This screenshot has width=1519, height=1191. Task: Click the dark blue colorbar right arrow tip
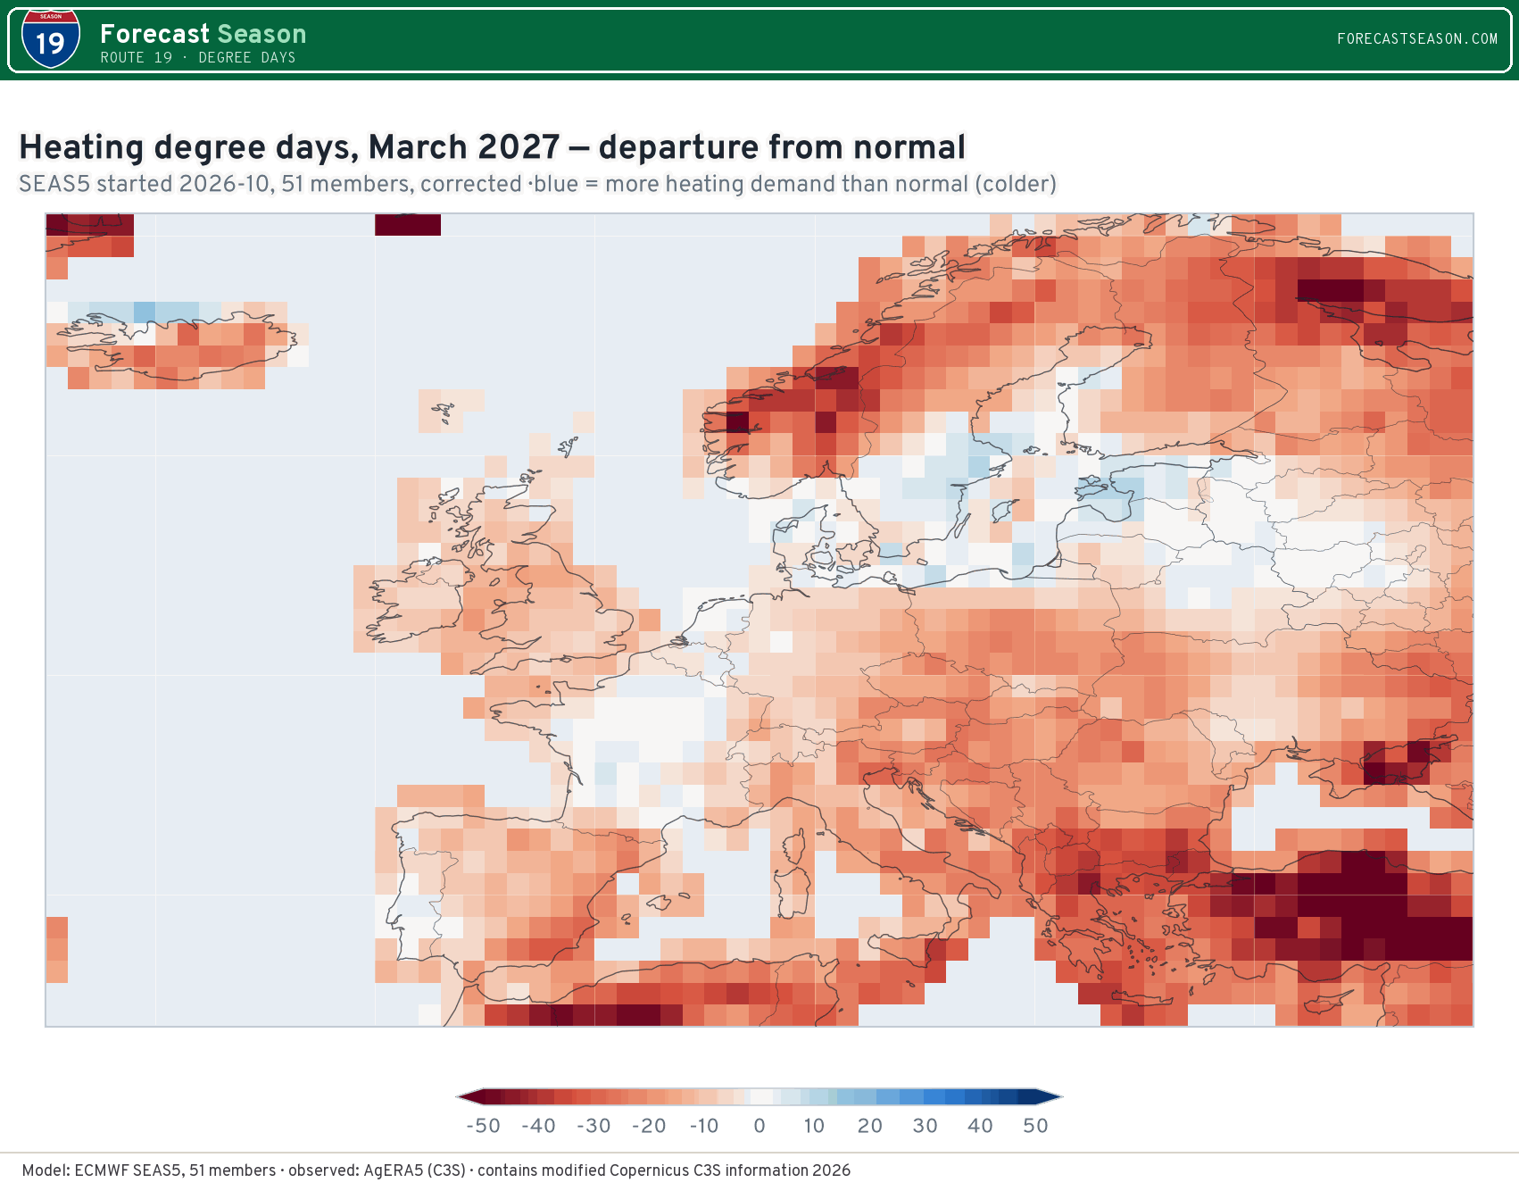coord(1050,1097)
